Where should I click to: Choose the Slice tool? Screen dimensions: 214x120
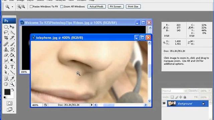point(12,38)
